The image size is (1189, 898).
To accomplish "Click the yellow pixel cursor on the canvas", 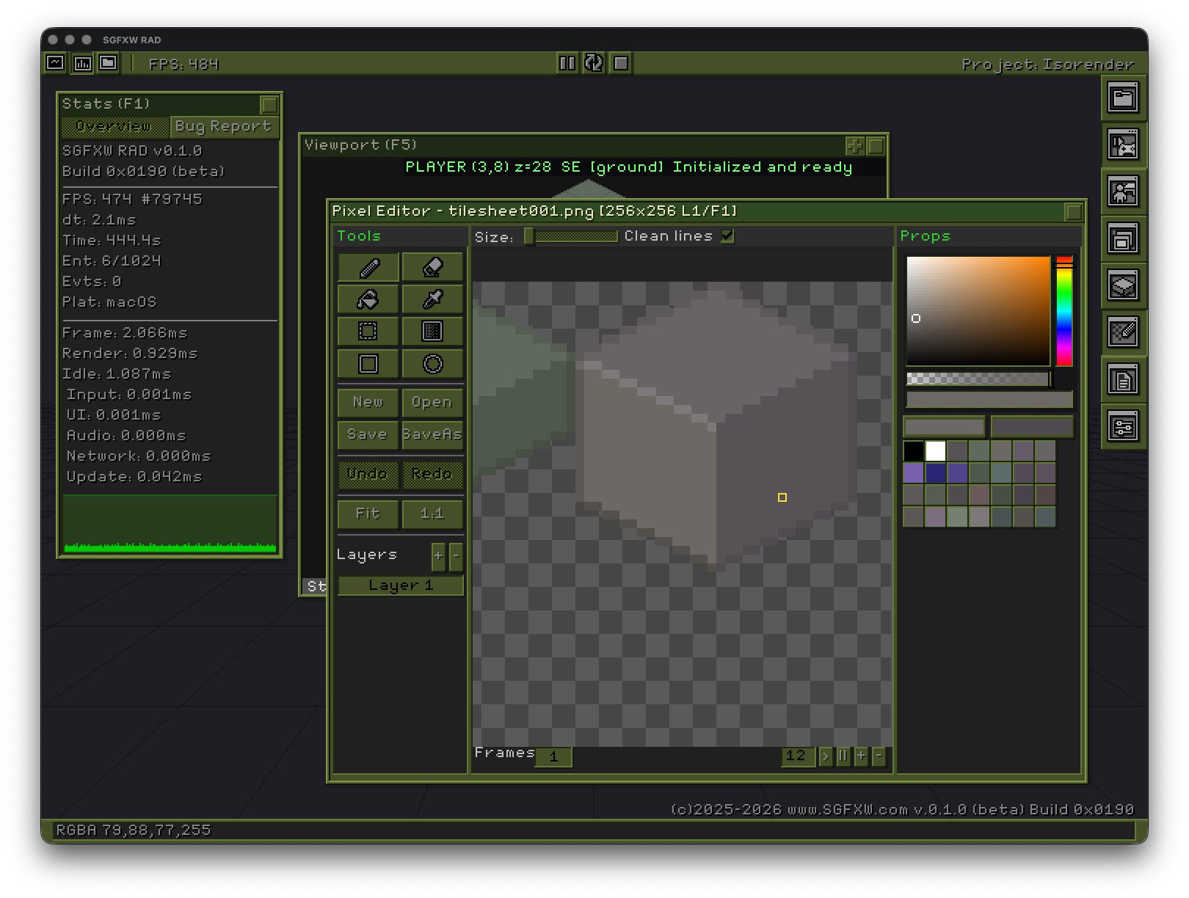I will tap(782, 497).
